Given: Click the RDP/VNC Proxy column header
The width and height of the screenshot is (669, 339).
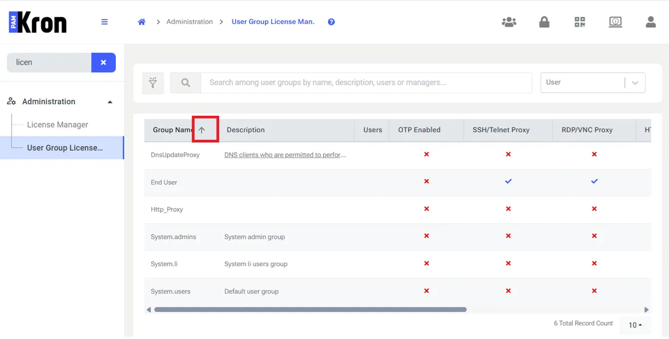Looking at the screenshot, I should pyautogui.click(x=587, y=130).
